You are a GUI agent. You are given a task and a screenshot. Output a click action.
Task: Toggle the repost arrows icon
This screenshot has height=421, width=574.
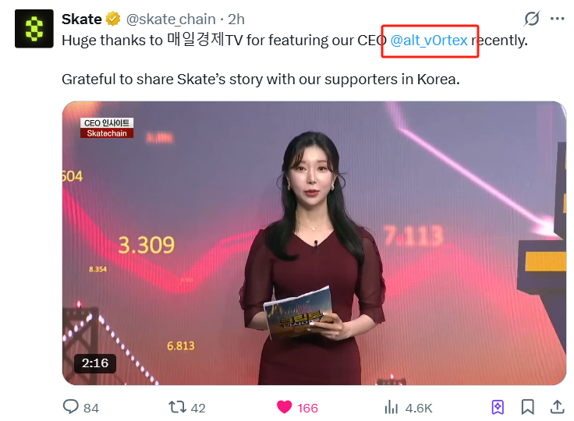(178, 407)
